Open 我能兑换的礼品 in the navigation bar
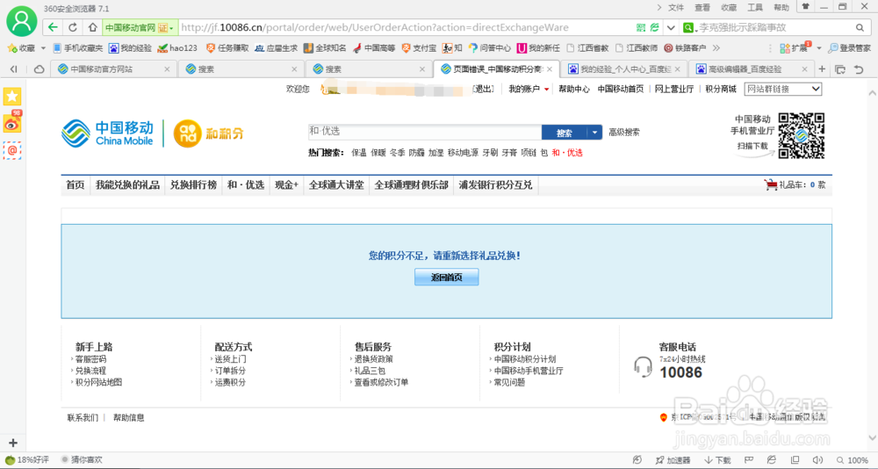The image size is (878, 469). 127,185
